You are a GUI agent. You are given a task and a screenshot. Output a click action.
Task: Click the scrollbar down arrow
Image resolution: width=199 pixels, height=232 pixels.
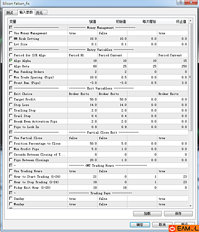190,206
